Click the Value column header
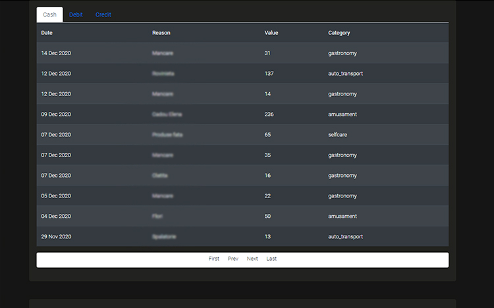 pos(271,33)
